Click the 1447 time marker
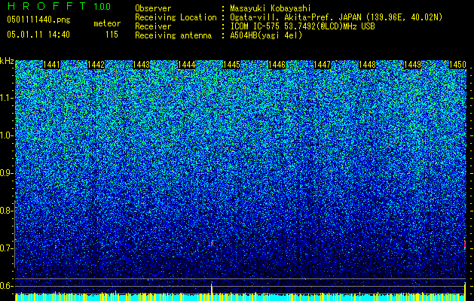 click(323, 65)
